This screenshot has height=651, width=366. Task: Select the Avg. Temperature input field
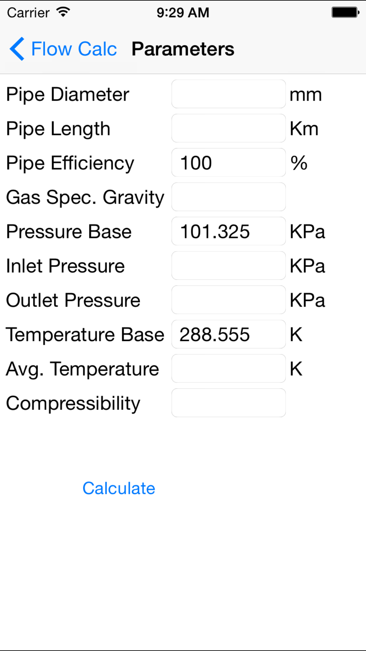pyautogui.click(x=228, y=368)
